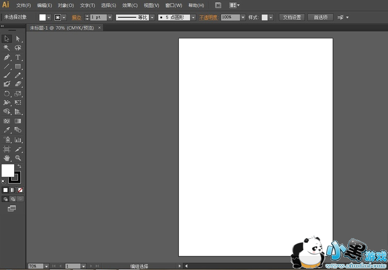388x270 pixels.
Task: Choose the Eyedropper tool
Action: pyautogui.click(x=7, y=130)
